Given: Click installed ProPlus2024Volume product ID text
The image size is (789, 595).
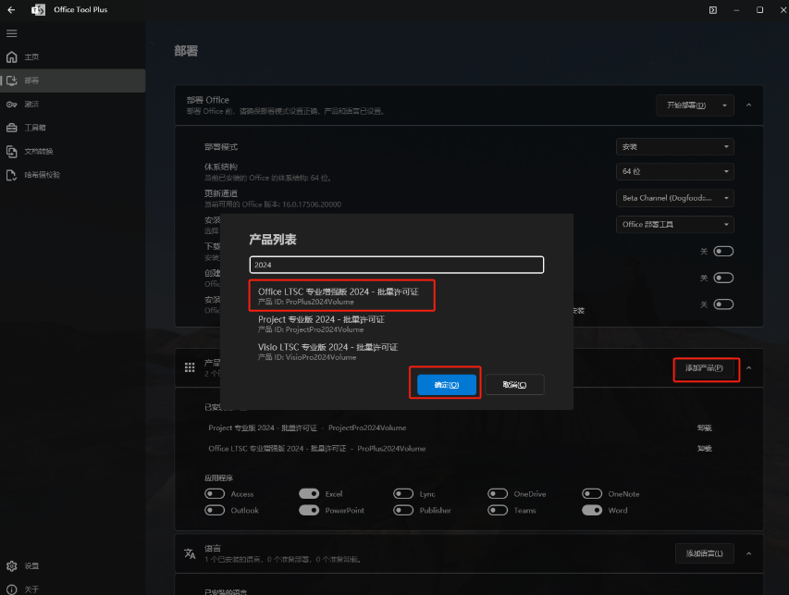Looking at the screenshot, I should 391,449.
